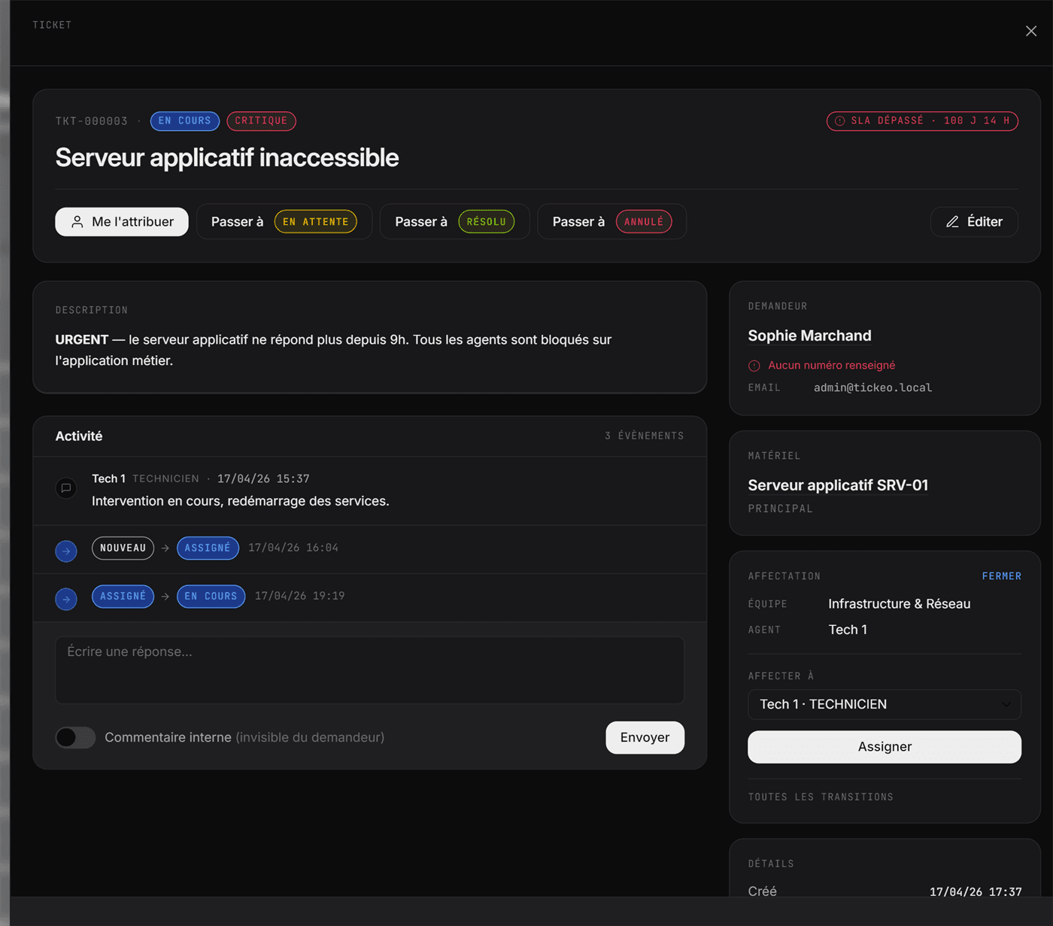Click the person icon in Me l'attribuer
The height and width of the screenshot is (926, 1053).
point(77,222)
